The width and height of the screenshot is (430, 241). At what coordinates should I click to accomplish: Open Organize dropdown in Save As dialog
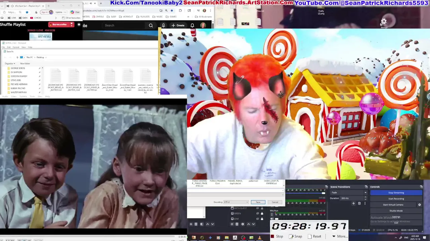pyautogui.click(x=10, y=64)
